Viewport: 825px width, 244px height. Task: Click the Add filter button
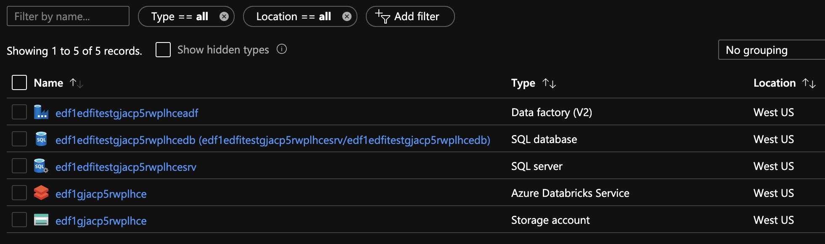tap(410, 16)
